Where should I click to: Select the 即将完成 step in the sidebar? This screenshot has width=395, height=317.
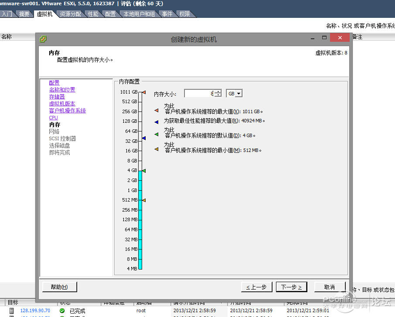click(x=59, y=152)
